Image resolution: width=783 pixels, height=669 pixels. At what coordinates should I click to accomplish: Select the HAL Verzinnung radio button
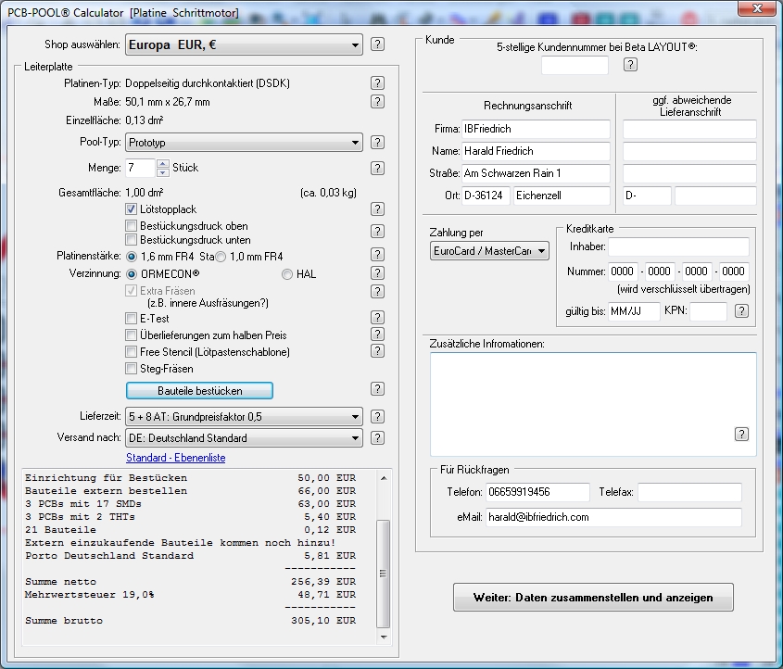click(287, 274)
